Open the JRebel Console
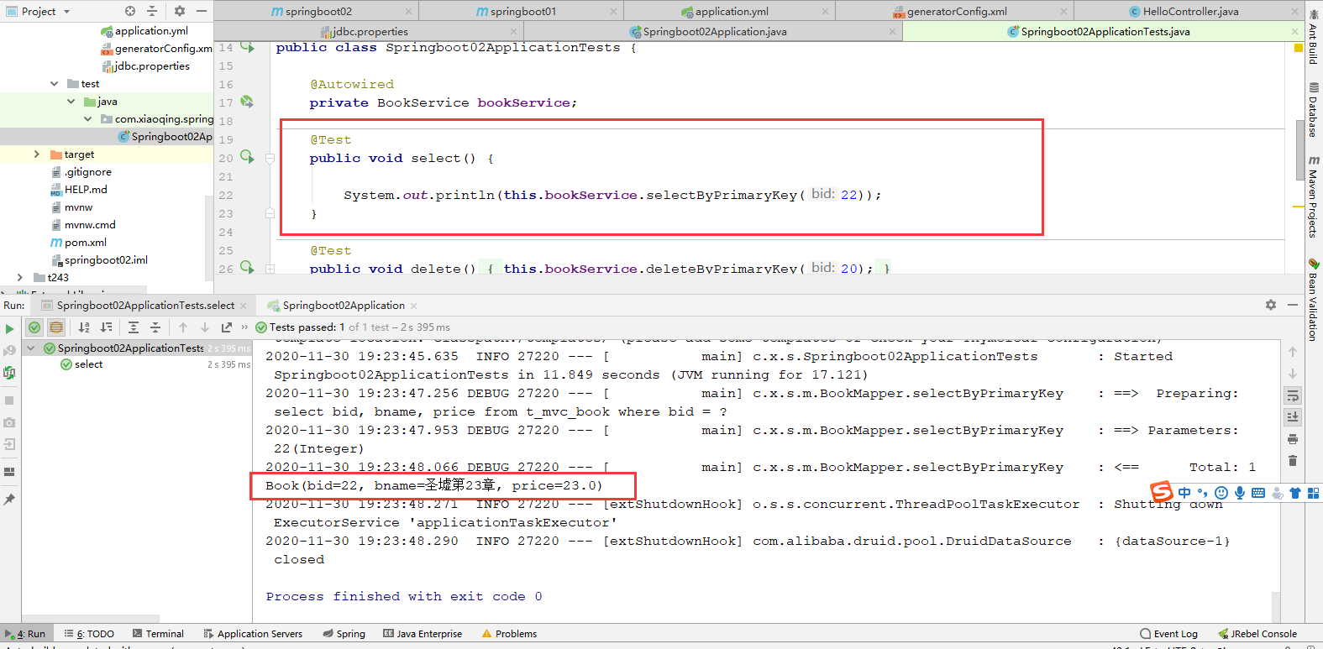 (x=1257, y=634)
